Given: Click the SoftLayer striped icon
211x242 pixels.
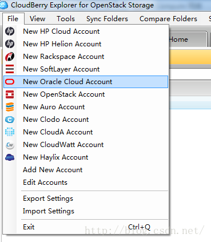Looking at the screenshot, I should coord(10,69).
